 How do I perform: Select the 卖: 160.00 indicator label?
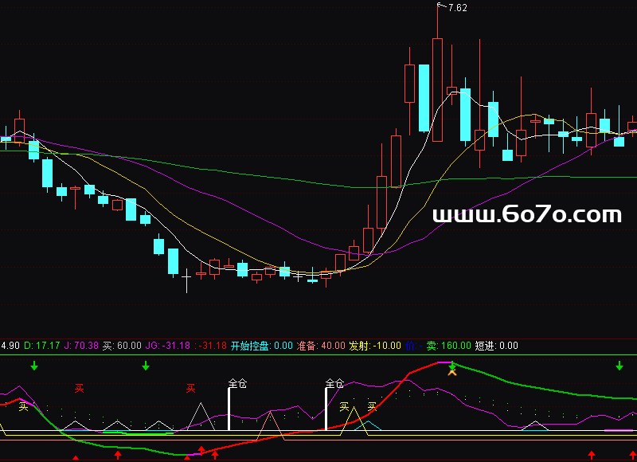tap(449, 346)
